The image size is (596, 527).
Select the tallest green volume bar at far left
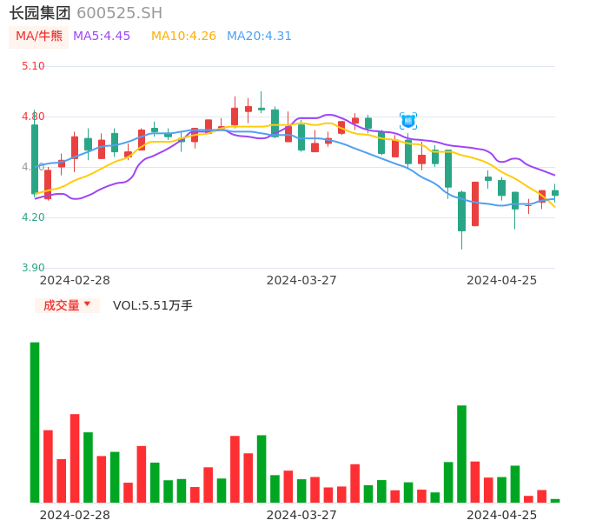pyautogui.click(x=35, y=422)
